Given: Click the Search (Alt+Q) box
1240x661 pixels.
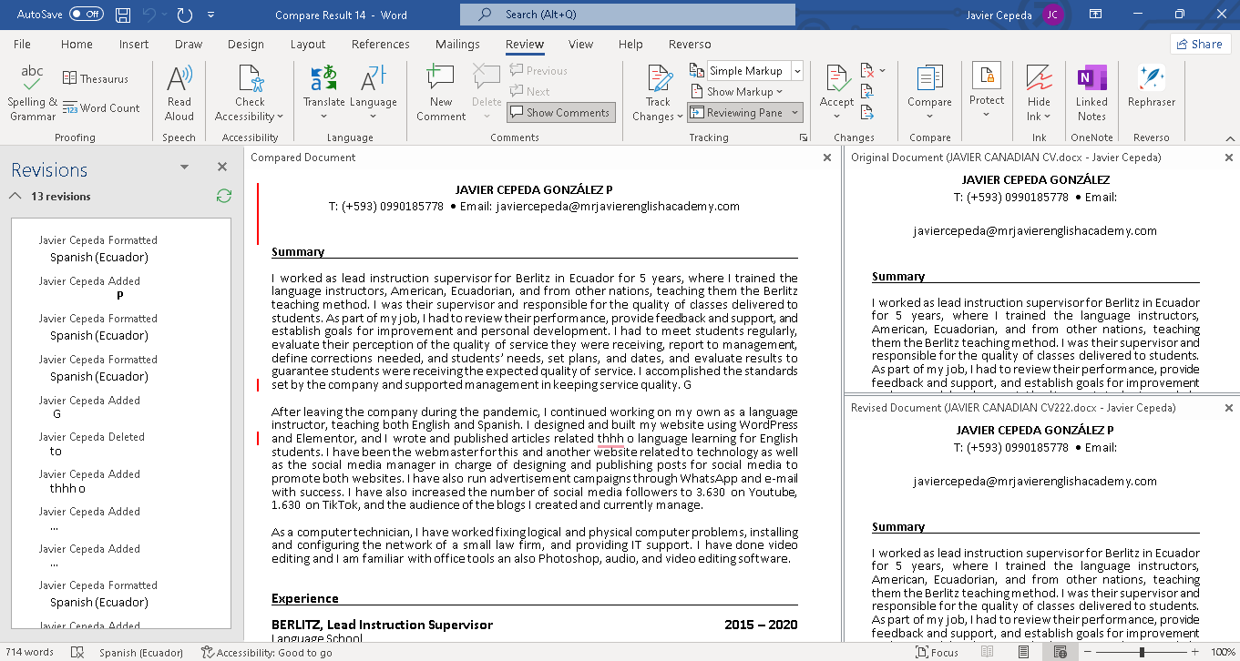Looking at the screenshot, I should tap(627, 15).
